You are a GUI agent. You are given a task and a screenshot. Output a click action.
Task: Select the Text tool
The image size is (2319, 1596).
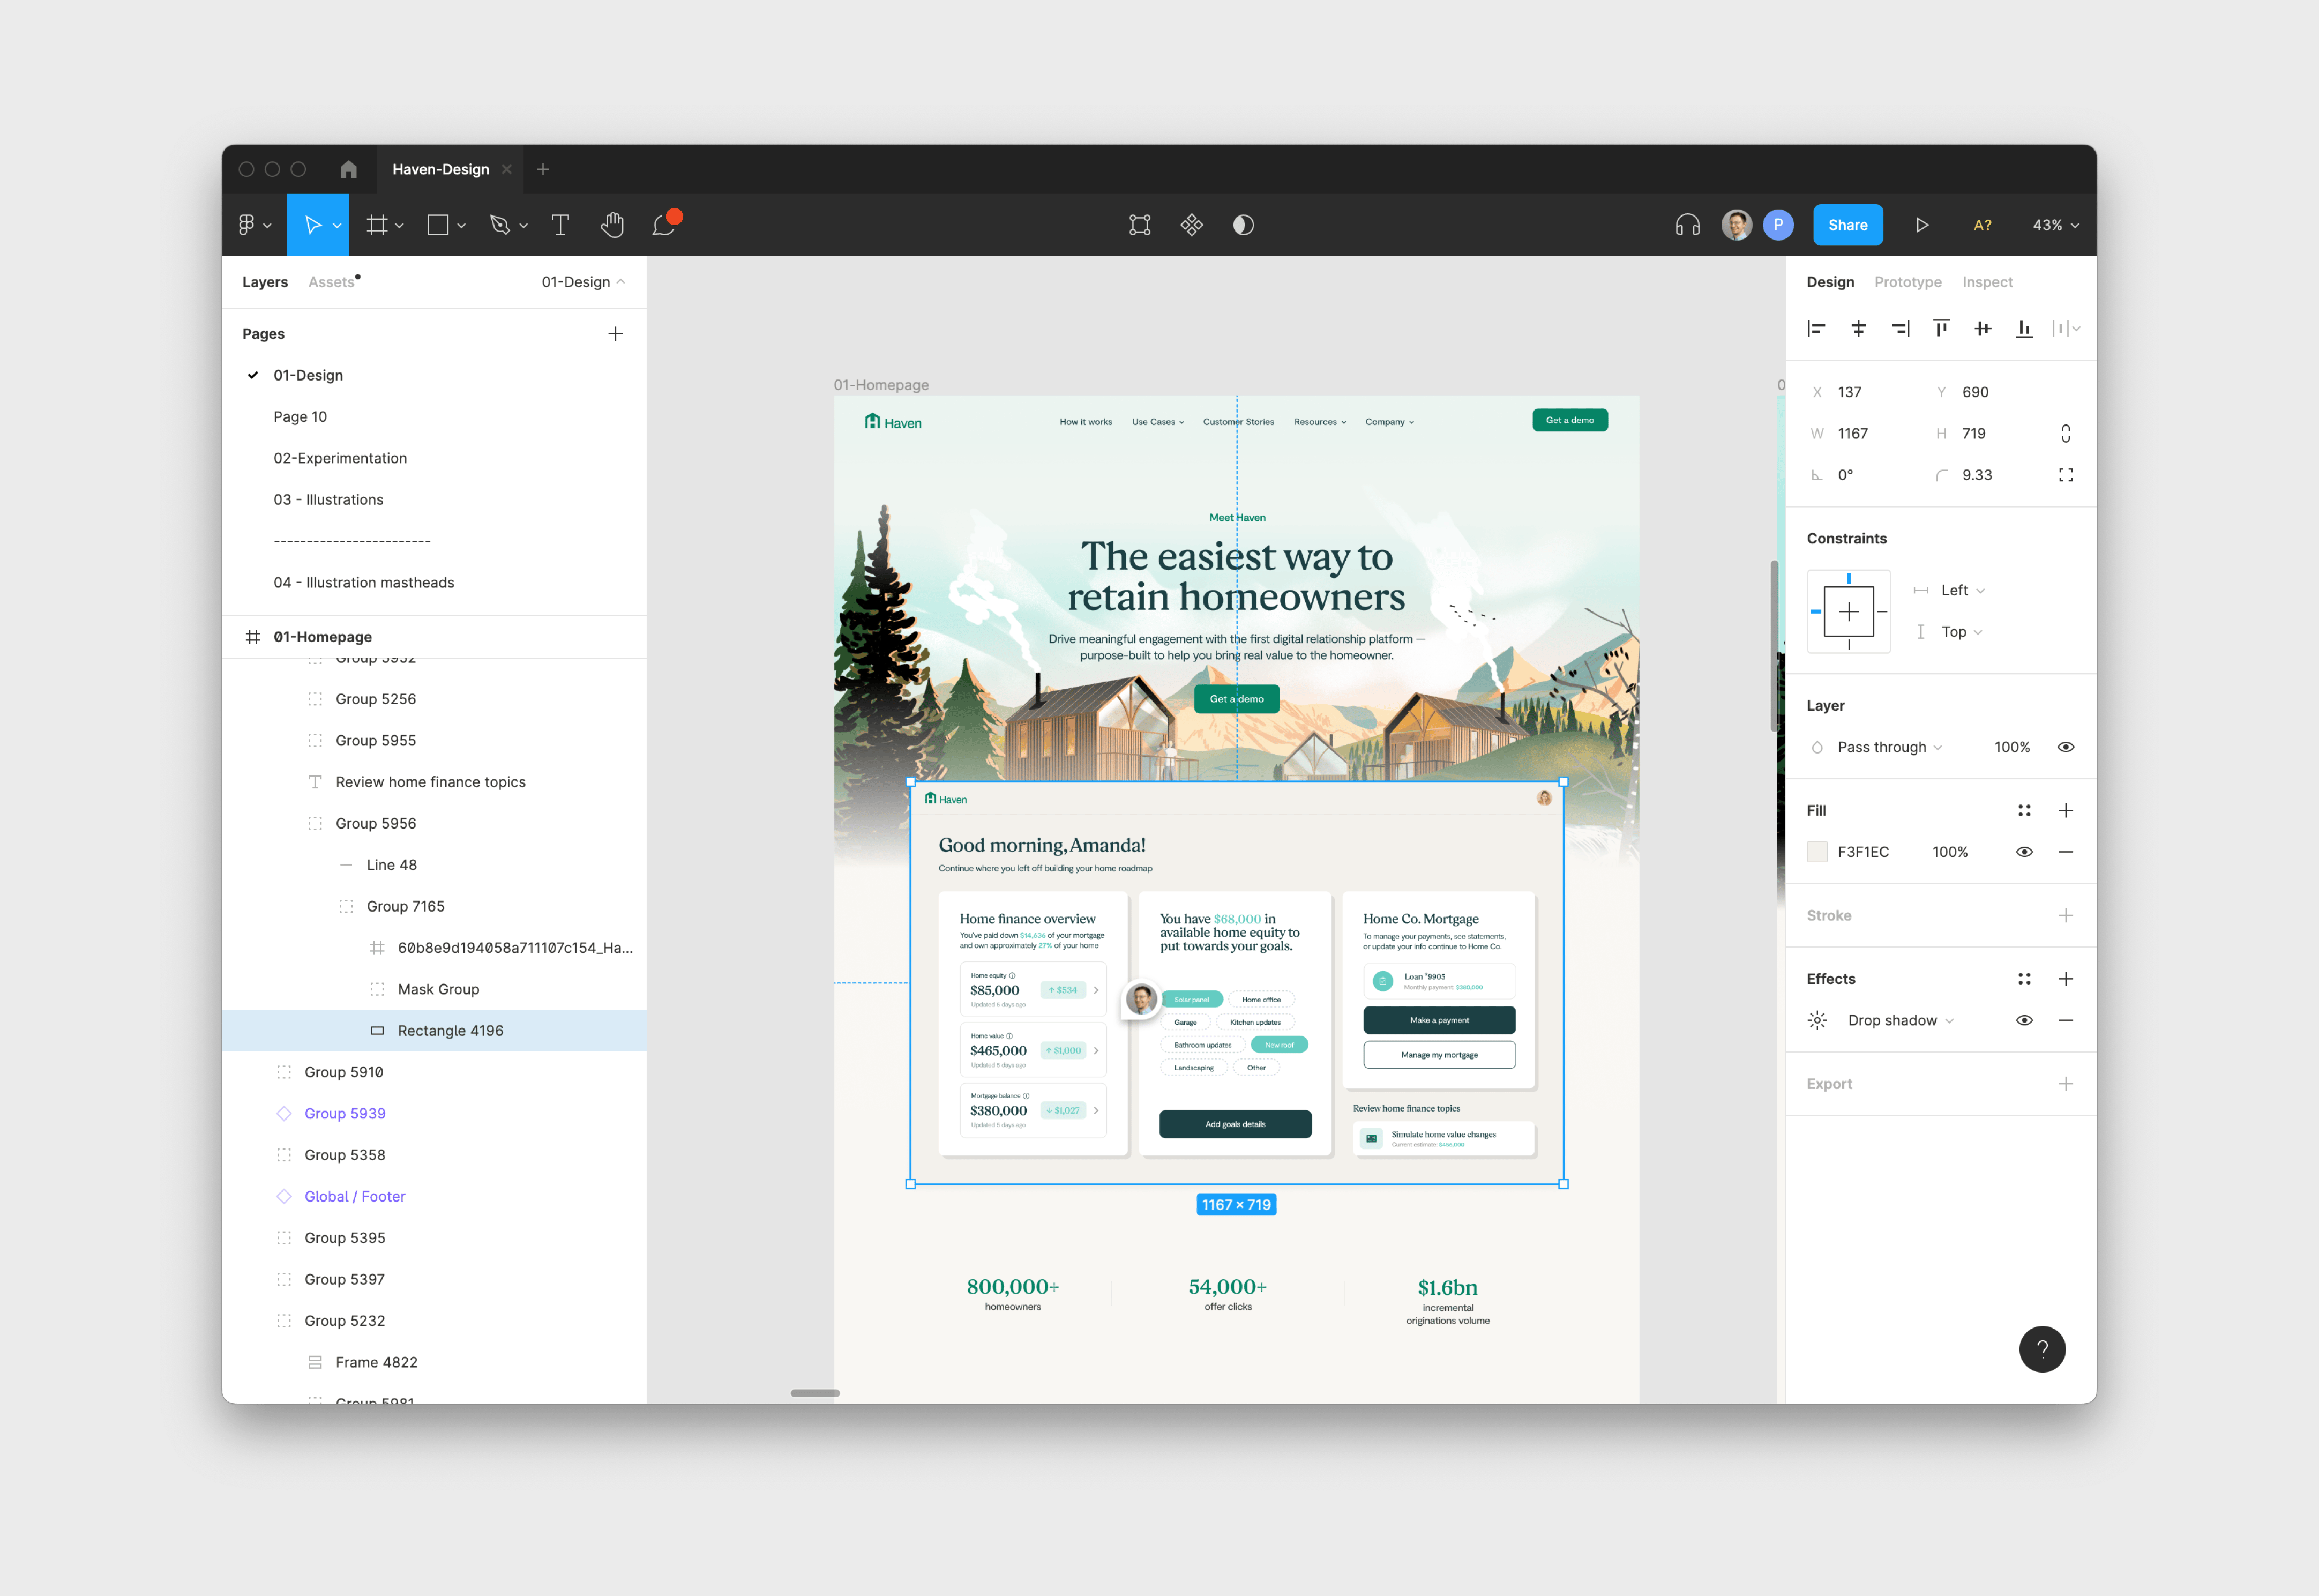click(x=560, y=225)
